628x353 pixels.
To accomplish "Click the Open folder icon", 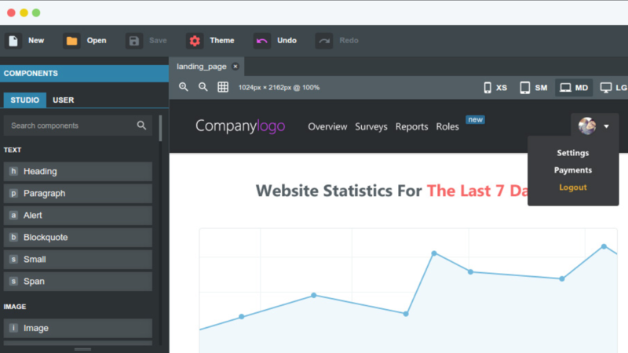I will tap(71, 41).
